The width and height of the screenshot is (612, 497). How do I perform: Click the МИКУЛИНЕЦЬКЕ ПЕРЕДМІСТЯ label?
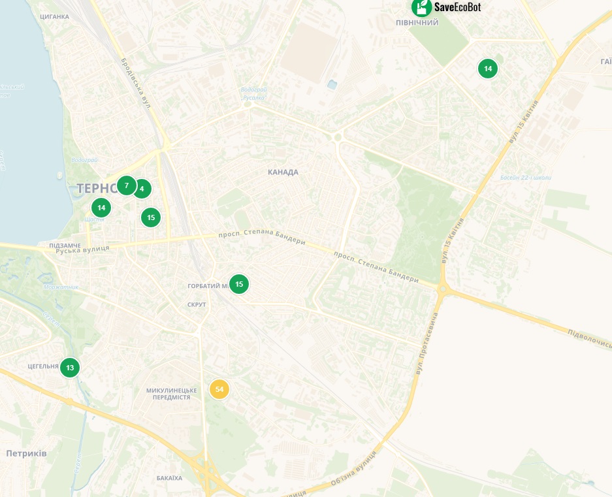[172, 394]
